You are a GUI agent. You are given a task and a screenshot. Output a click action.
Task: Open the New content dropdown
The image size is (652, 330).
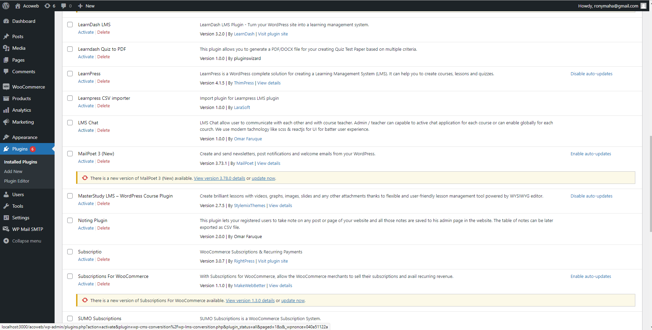click(x=86, y=6)
